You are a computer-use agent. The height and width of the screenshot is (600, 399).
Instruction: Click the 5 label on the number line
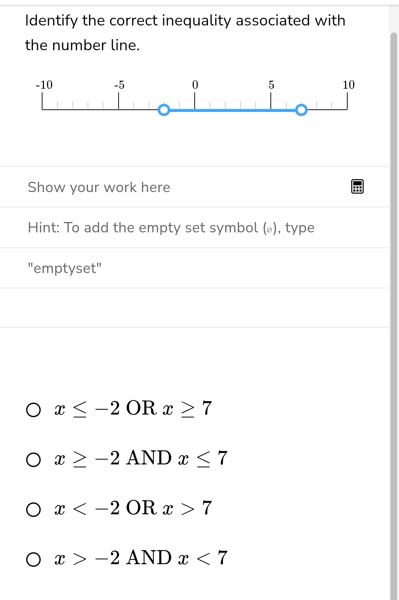point(271,85)
